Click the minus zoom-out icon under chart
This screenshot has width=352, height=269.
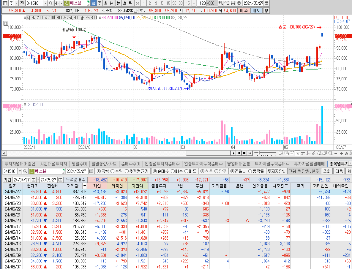point(336,153)
